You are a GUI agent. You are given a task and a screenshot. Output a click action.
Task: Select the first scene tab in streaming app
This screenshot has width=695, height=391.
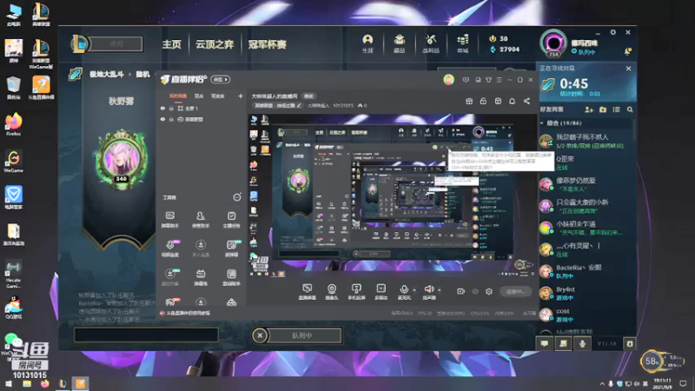[178, 96]
